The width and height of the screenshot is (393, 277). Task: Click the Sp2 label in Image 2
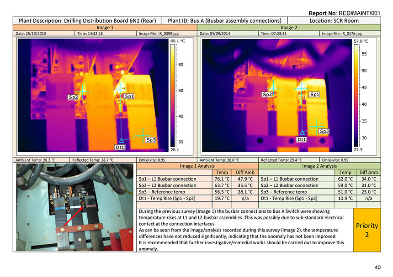point(267,94)
